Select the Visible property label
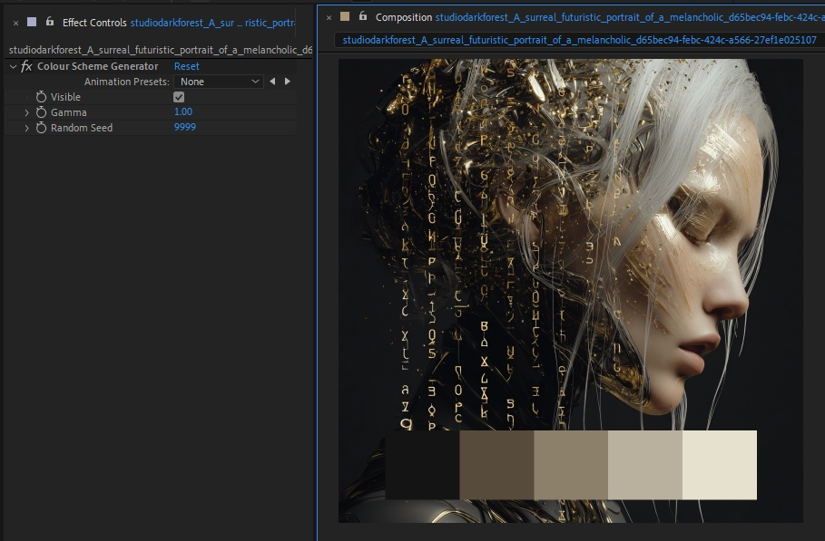Viewport: 825px width, 541px height. (65, 97)
